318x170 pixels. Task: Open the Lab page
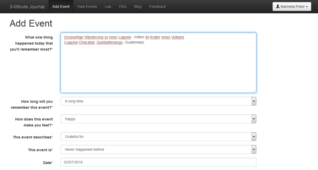tap(108, 7)
